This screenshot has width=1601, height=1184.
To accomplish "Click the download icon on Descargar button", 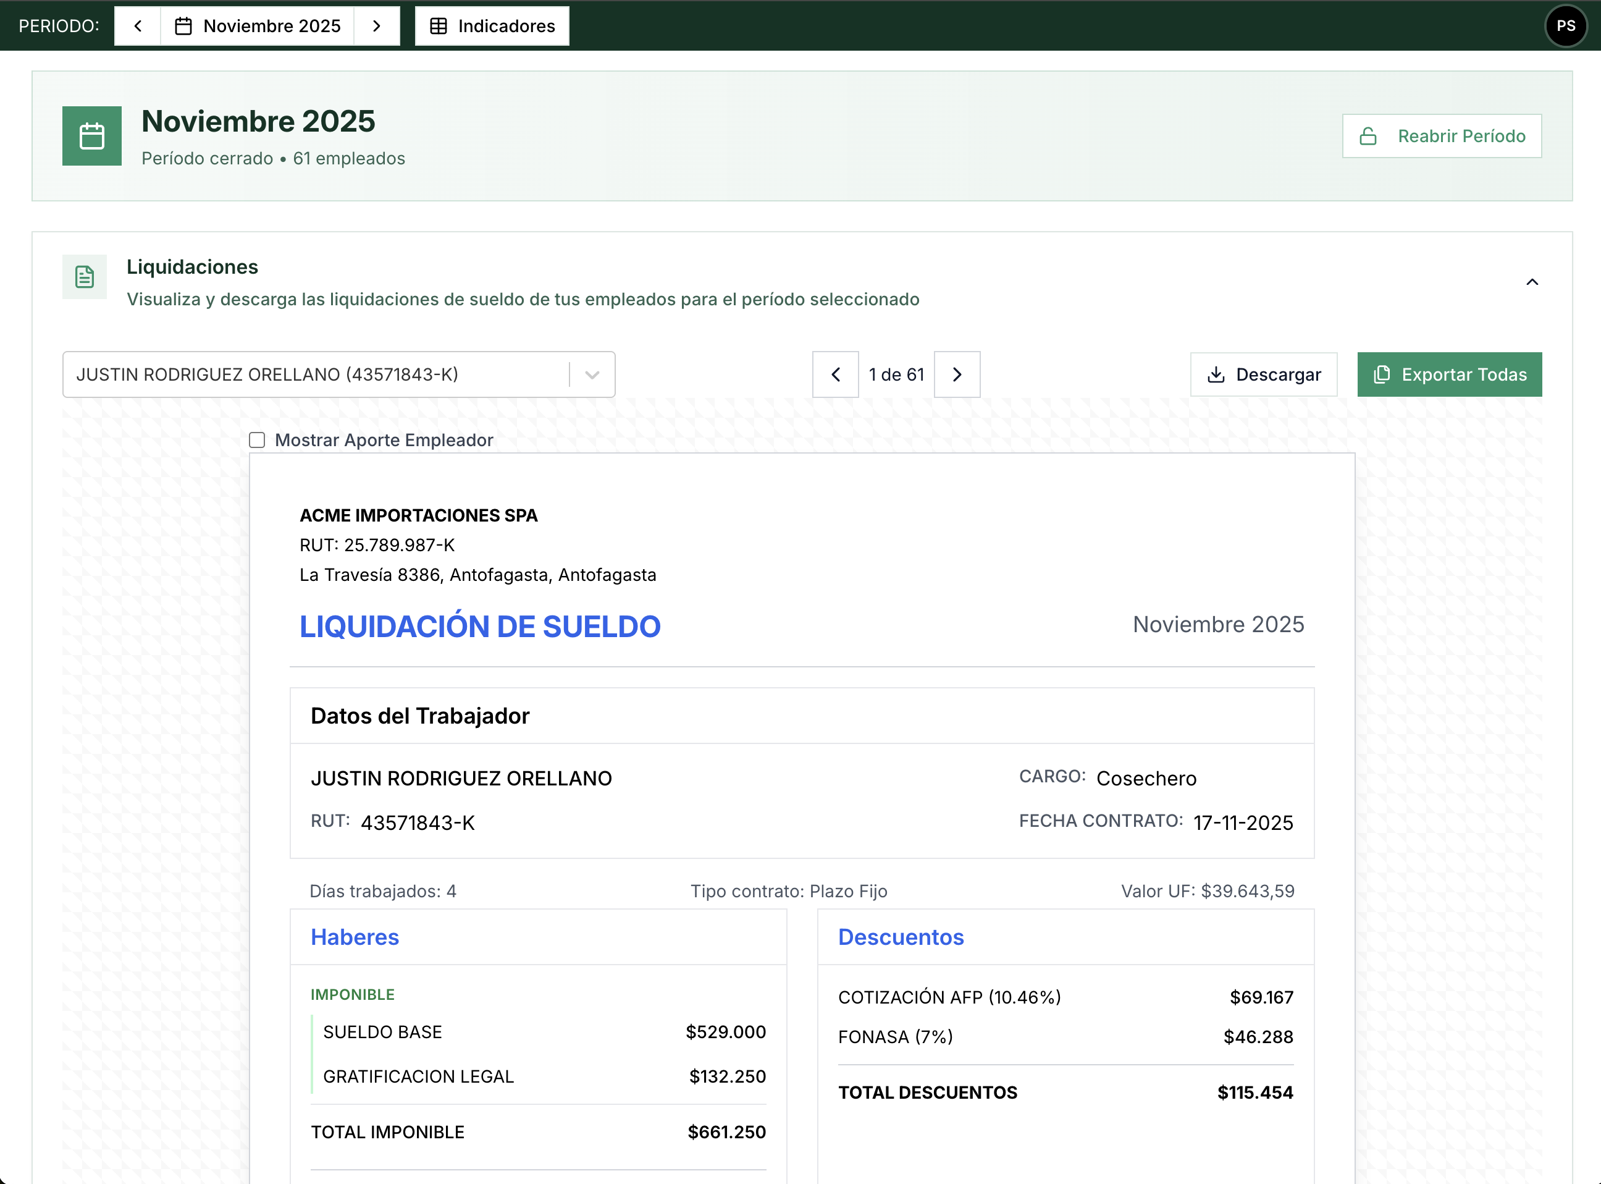I will 1216,374.
